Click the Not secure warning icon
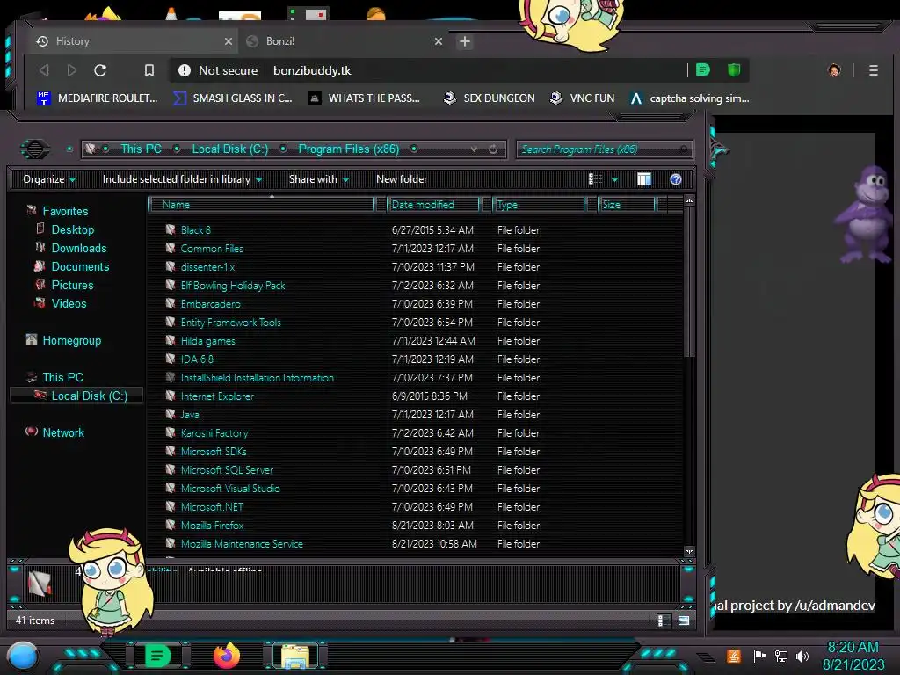This screenshot has height=675, width=900. tap(185, 70)
